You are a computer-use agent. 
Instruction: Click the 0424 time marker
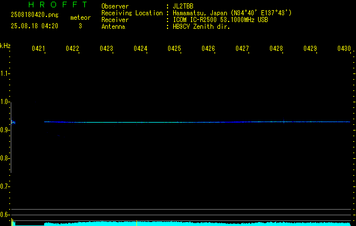click(140, 49)
